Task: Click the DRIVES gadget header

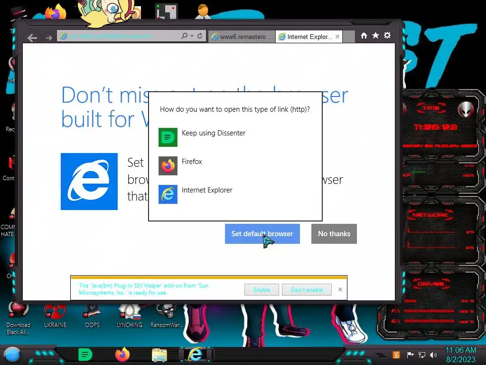Action: (430, 284)
